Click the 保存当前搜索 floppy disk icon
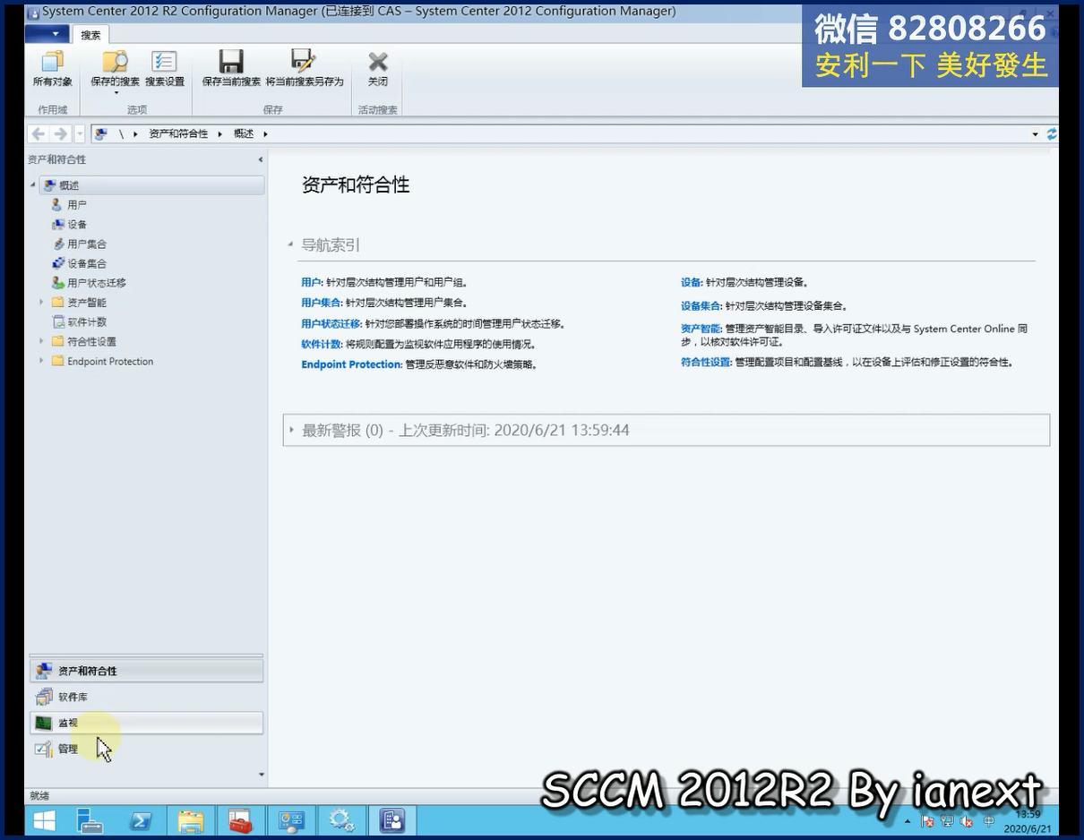This screenshot has height=840, width=1084. click(231, 61)
